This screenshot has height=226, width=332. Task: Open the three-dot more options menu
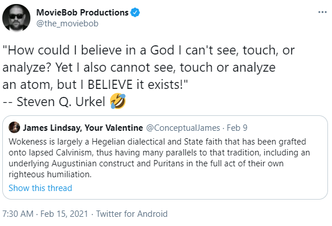click(322, 12)
